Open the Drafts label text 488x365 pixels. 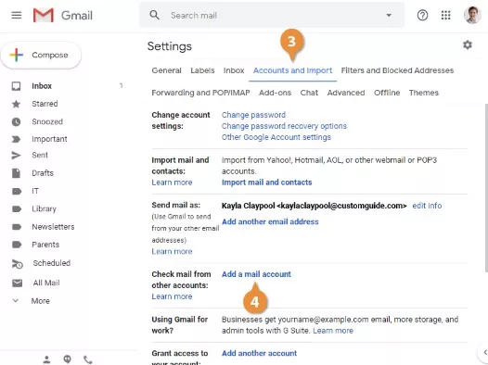tap(43, 173)
